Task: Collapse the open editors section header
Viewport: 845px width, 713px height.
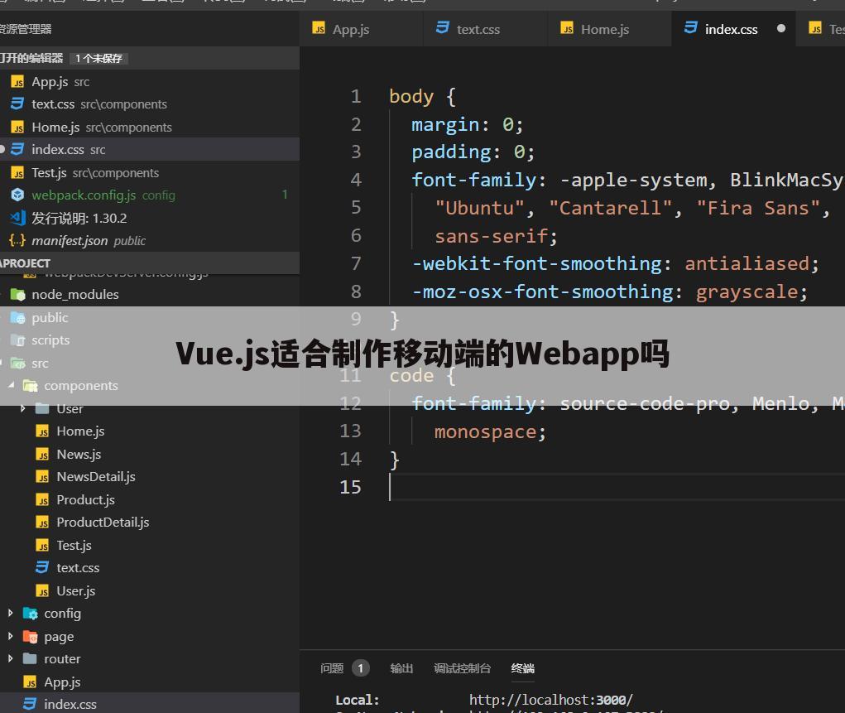Action: (x=150, y=58)
